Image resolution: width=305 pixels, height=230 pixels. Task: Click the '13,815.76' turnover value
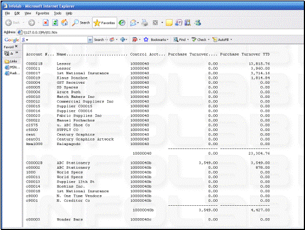259,64
